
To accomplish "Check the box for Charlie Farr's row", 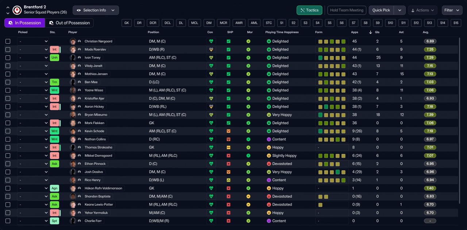I will tap(8, 221).
